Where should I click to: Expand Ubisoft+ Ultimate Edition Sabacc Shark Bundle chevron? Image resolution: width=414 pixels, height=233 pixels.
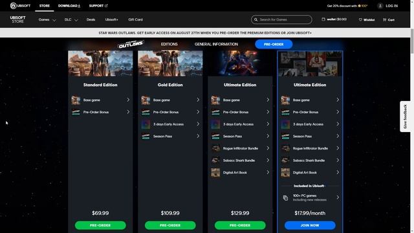point(338,160)
